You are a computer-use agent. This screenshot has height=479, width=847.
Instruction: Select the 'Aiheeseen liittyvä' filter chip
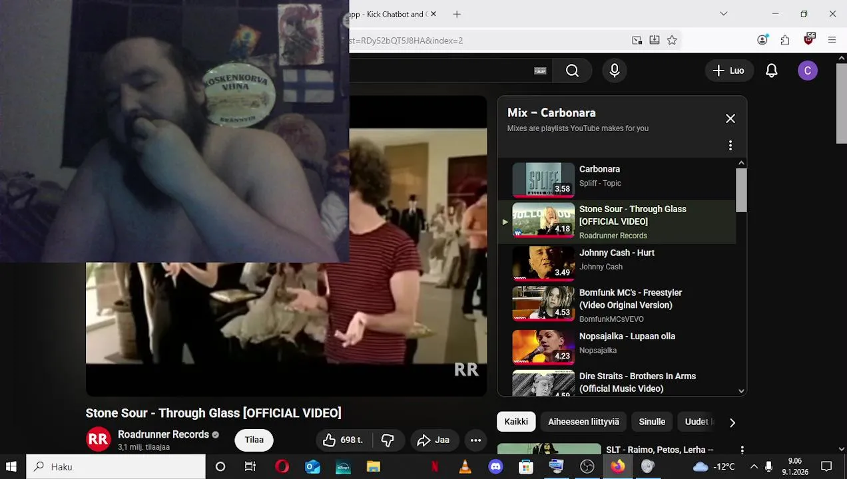point(583,422)
